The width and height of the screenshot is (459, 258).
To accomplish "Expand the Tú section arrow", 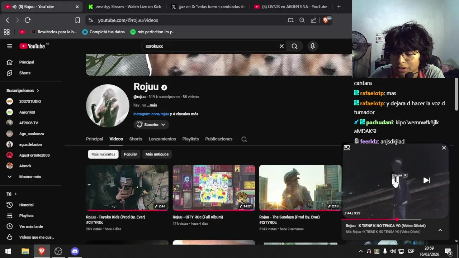I will 15,194.
